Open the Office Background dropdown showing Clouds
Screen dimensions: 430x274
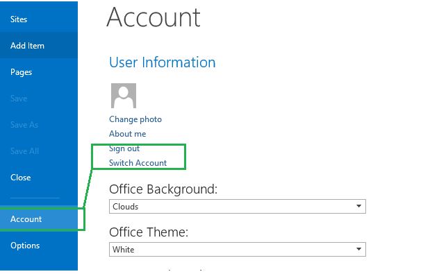coord(238,207)
